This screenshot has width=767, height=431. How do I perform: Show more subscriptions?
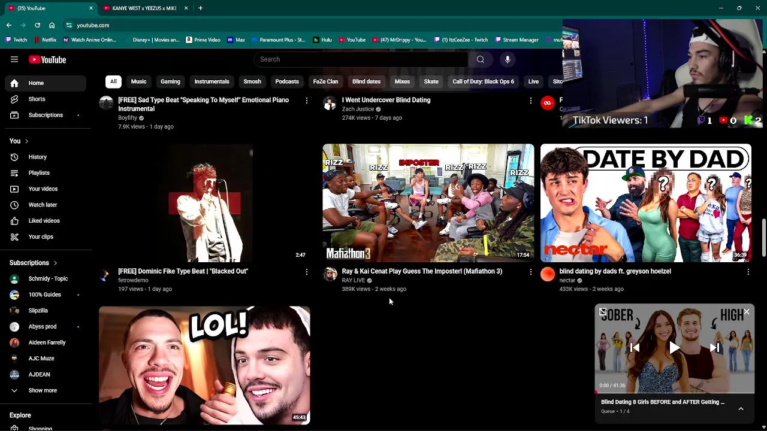pyautogui.click(x=46, y=390)
